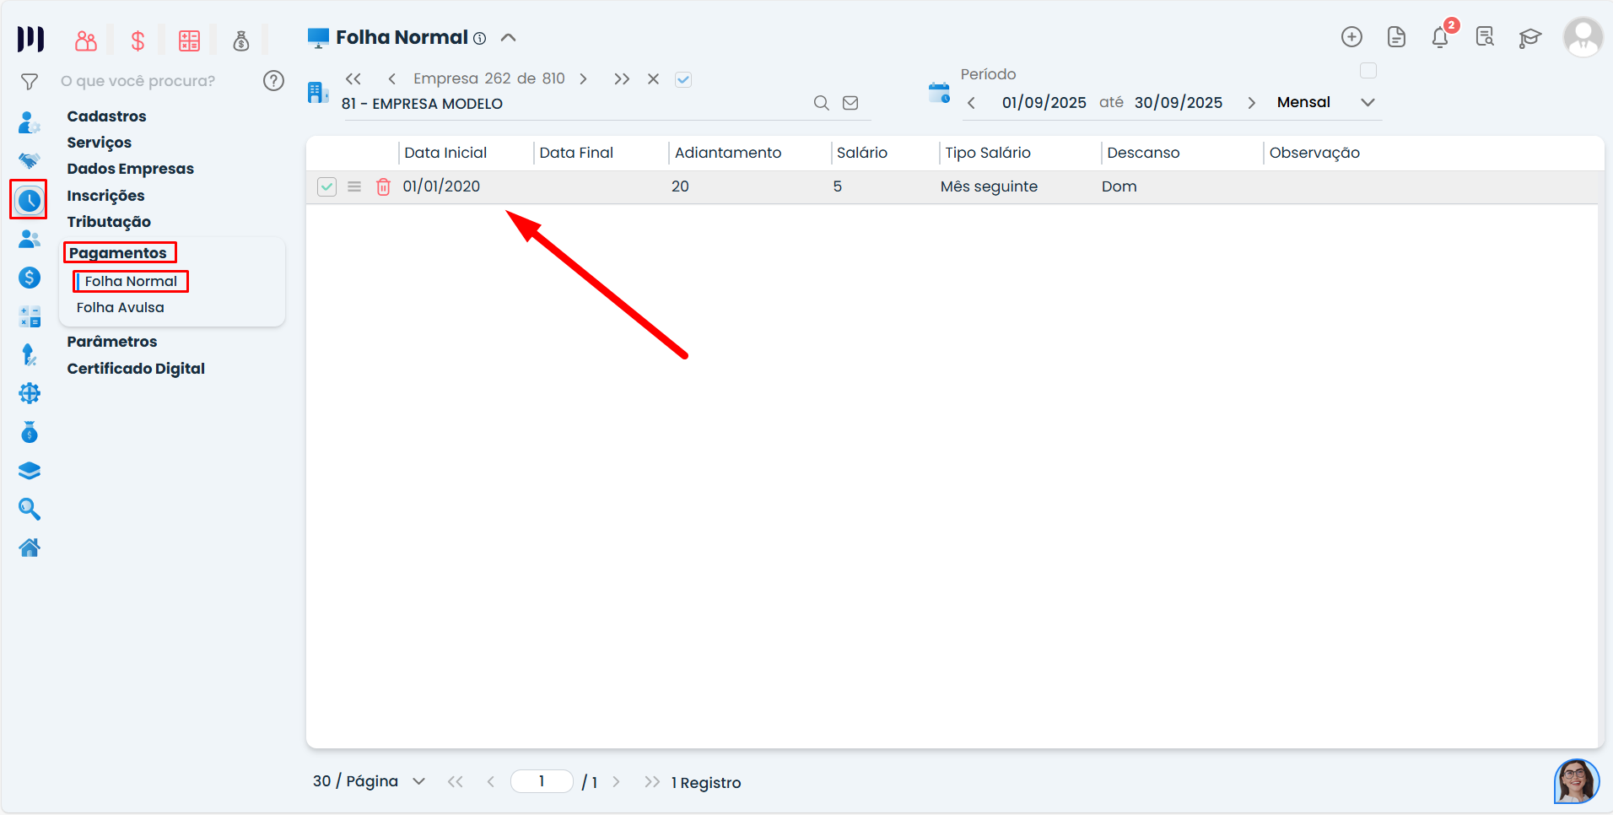The image size is (1613, 815).
Task: Open the group of people sidebar icon
Action: pyautogui.click(x=30, y=240)
